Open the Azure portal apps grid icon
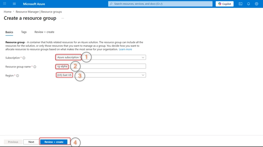Image resolution: width=263 pixels, height=147 pixels. coord(5,4)
